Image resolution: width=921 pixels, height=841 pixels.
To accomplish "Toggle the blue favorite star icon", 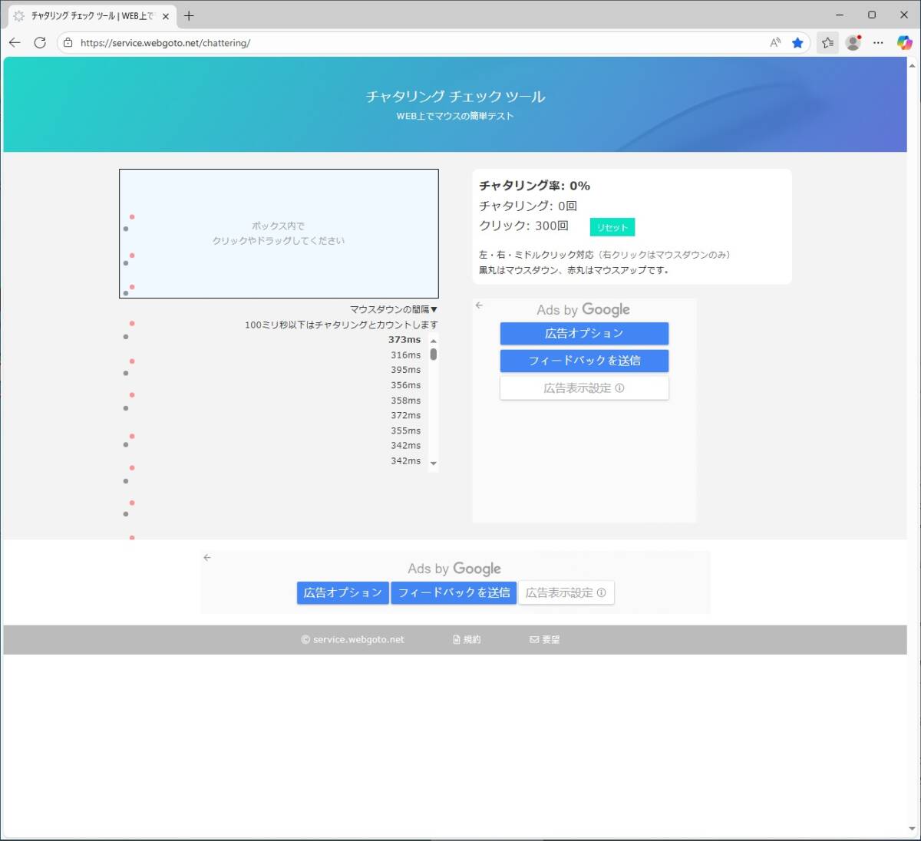I will click(x=797, y=43).
